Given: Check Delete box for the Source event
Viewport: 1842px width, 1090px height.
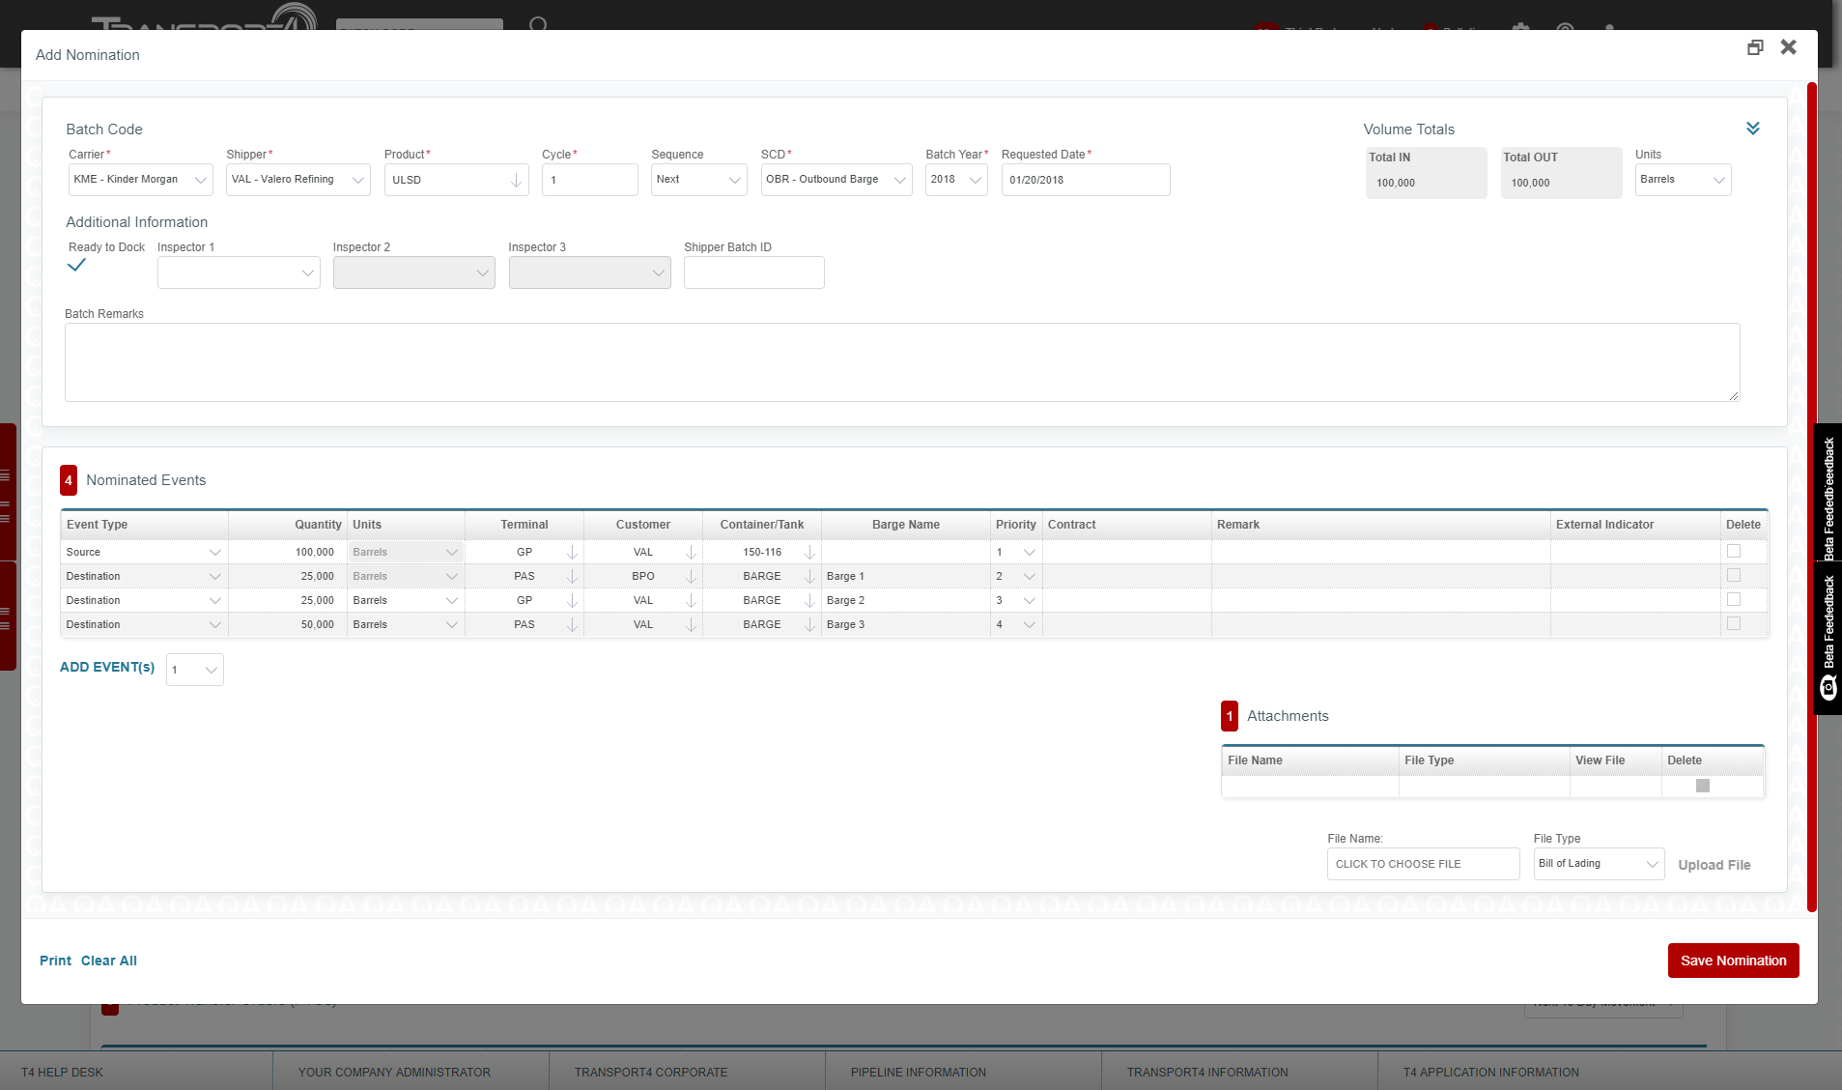Looking at the screenshot, I should 1733,551.
